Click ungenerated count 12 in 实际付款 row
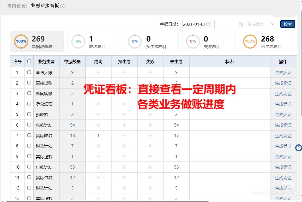The image size is (302, 202). click(176, 177)
